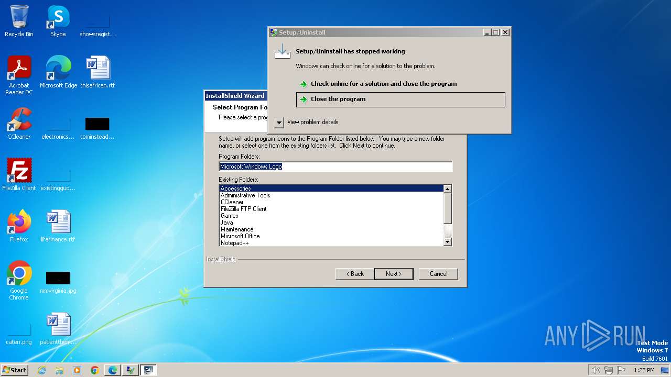This screenshot has height=377, width=671.
Task: Open Windows Explorer from the taskbar
Action: 59,370
